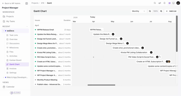Click the plus marker in timeline grid

click(x=94, y=57)
